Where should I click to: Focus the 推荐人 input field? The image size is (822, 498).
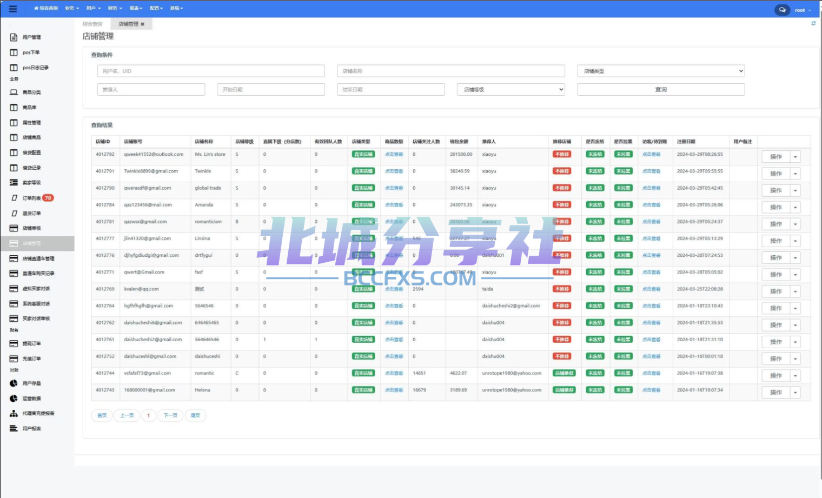(x=151, y=89)
